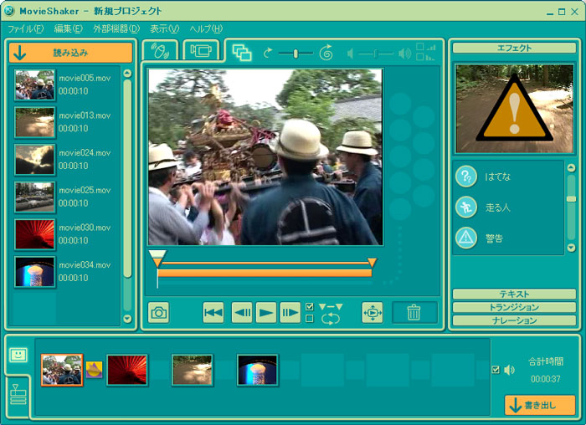Select the 警告 warning effect icon
This screenshot has width=586, height=425.
466,238
